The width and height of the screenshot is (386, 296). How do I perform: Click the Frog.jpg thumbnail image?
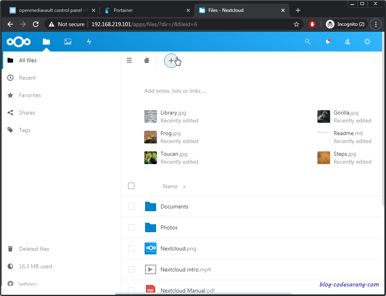point(151,137)
